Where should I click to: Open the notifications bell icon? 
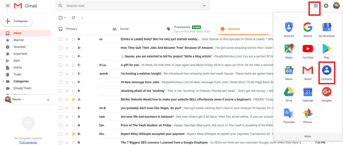(x=326, y=6)
